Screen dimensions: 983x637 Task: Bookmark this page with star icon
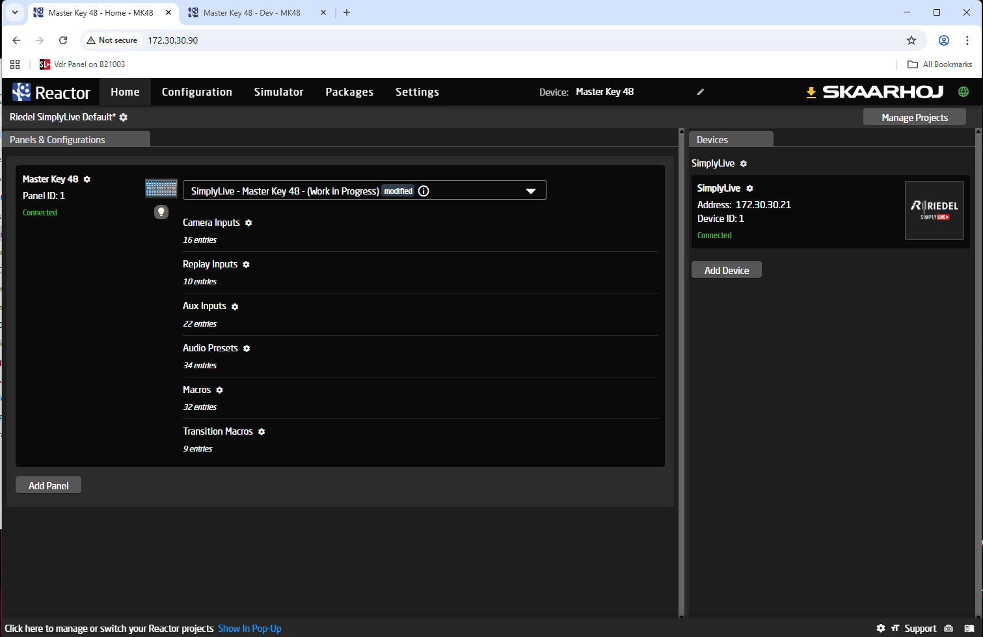coord(911,40)
